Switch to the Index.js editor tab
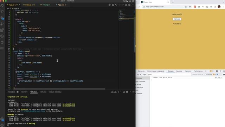The height and width of the screenshot is (127, 225). [29, 5]
